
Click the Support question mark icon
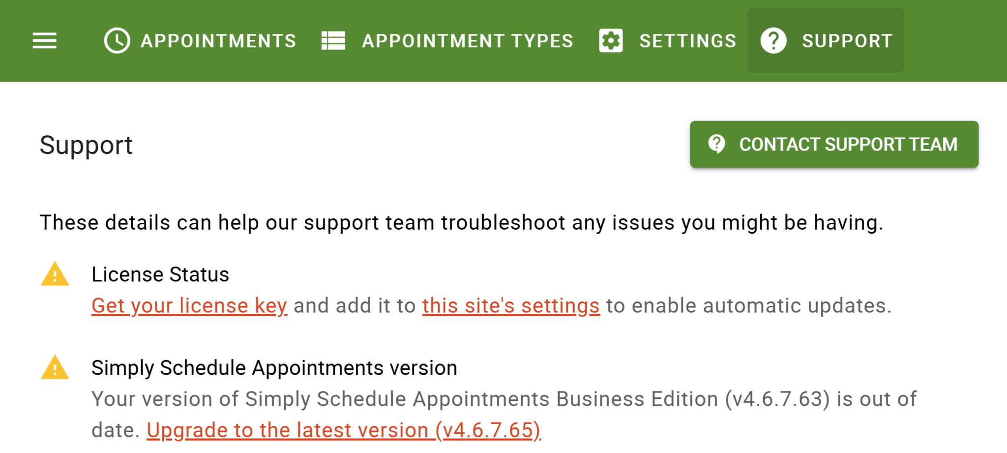click(773, 41)
